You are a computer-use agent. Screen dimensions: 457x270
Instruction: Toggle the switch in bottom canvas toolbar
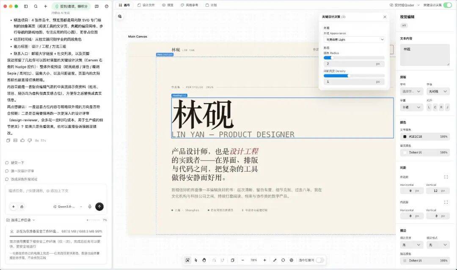[320, 260]
